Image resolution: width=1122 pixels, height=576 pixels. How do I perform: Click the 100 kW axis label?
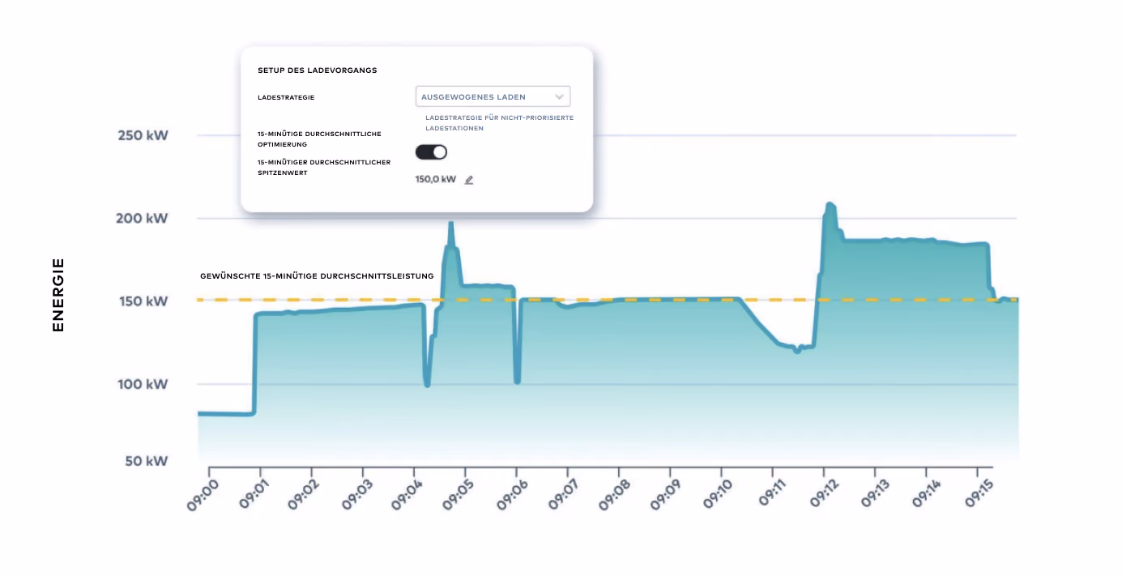tap(144, 384)
